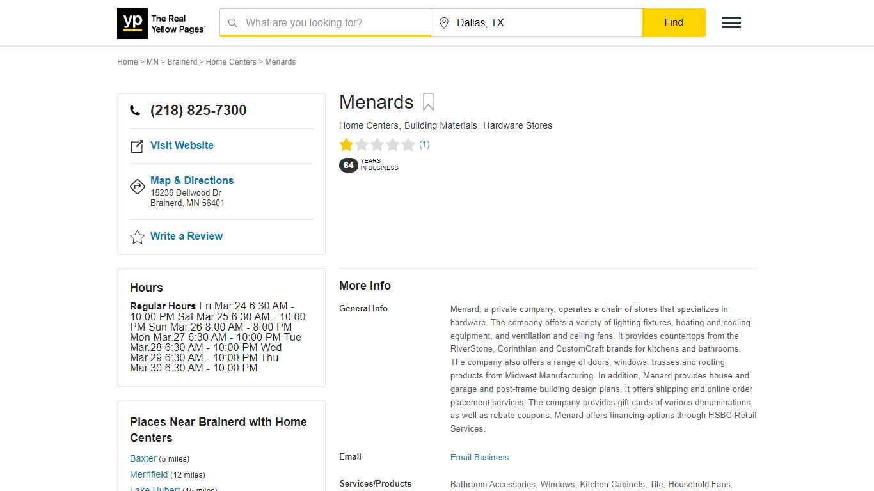874x491 pixels.
Task: Click the search magnifier icon
Action: click(x=233, y=23)
